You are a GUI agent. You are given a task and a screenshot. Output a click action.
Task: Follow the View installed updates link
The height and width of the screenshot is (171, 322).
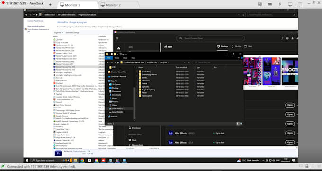(x=36, y=26)
